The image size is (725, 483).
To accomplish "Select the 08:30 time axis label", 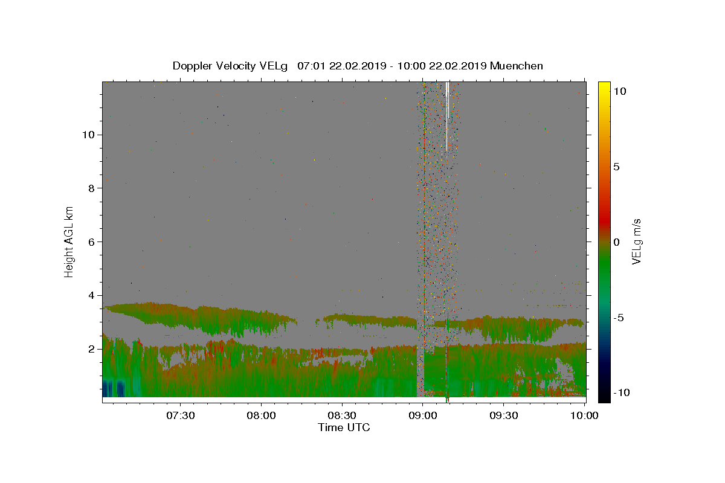I will (x=343, y=415).
